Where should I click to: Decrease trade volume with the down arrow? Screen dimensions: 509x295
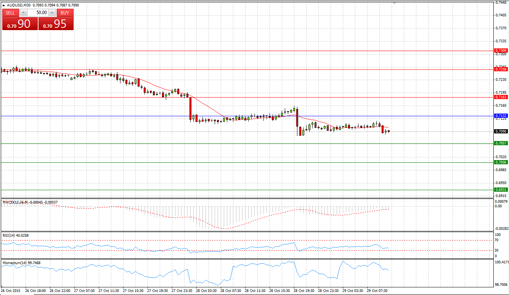click(23, 13)
